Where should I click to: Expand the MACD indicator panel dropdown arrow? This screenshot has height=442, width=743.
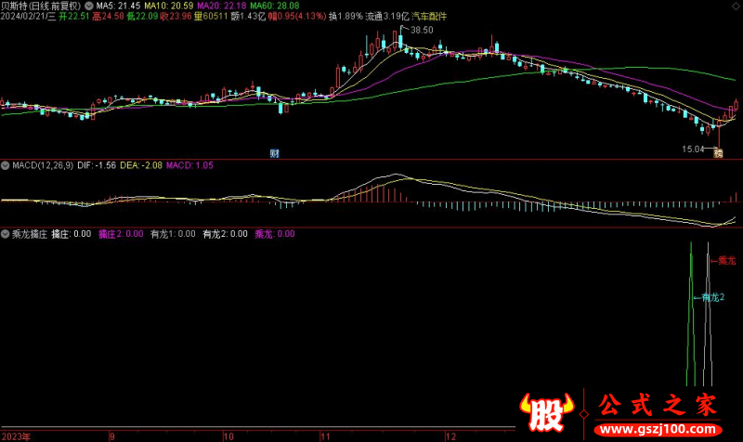pyautogui.click(x=5, y=165)
